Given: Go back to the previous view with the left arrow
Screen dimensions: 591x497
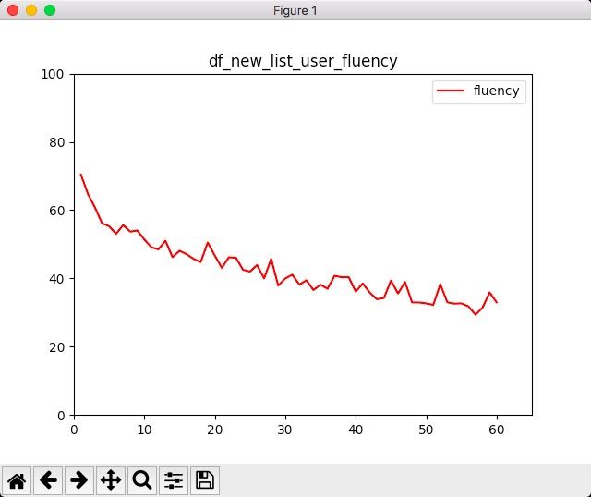Looking at the screenshot, I should click(x=48, y=480).
